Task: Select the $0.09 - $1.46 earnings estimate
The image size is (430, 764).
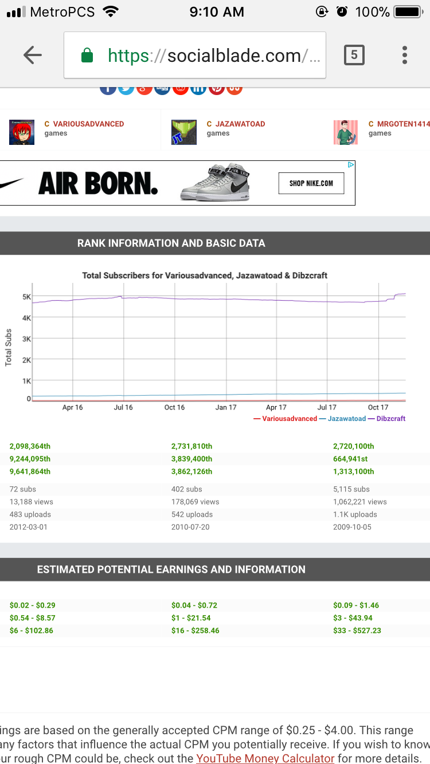Action: (x=355, y=605)
